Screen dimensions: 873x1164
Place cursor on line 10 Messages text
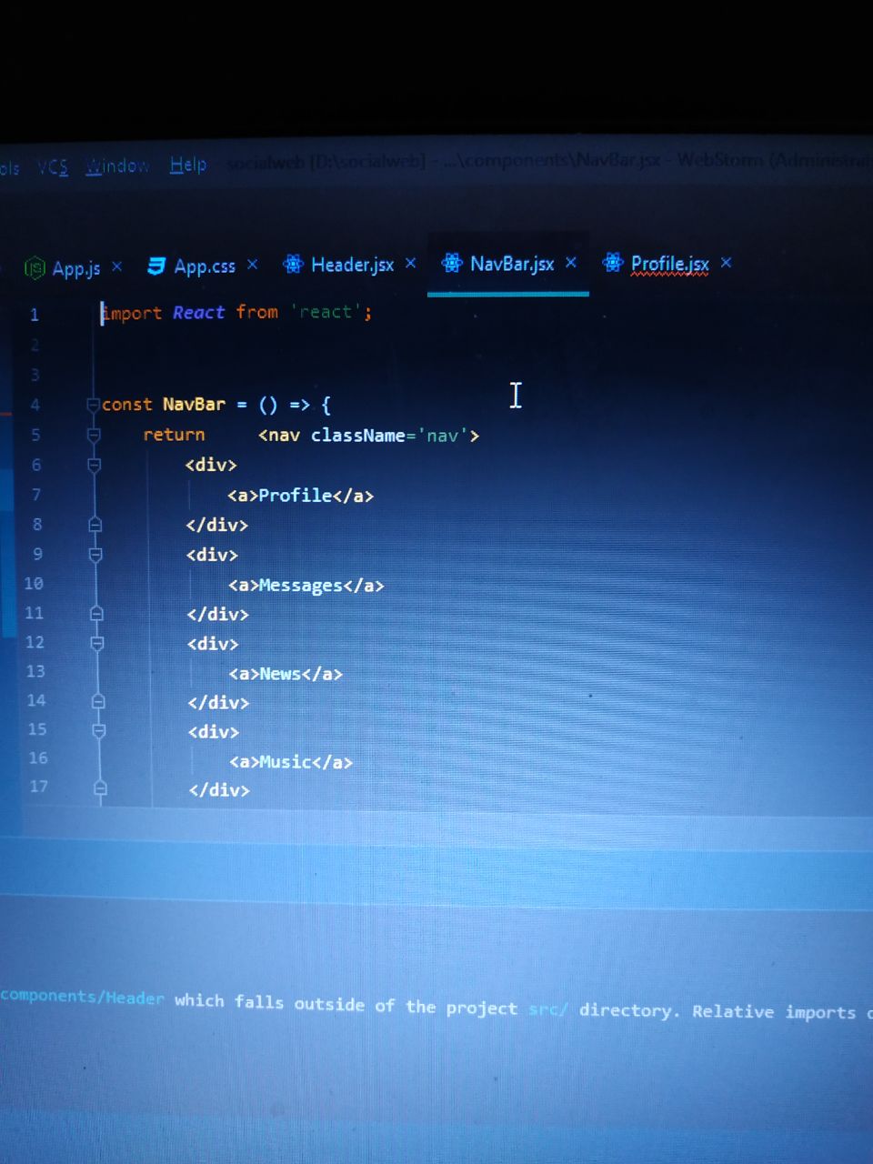click(x=301, y=586)
